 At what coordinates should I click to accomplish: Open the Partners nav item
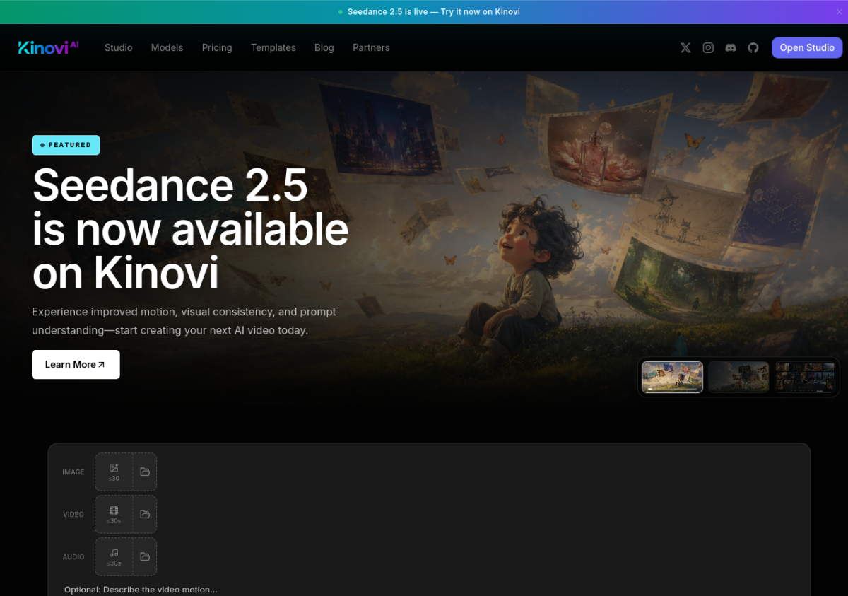point(371,48)
